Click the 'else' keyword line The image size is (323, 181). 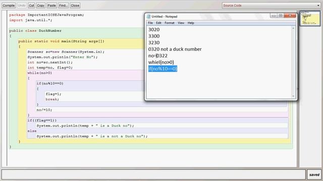[x=32, y=131]
